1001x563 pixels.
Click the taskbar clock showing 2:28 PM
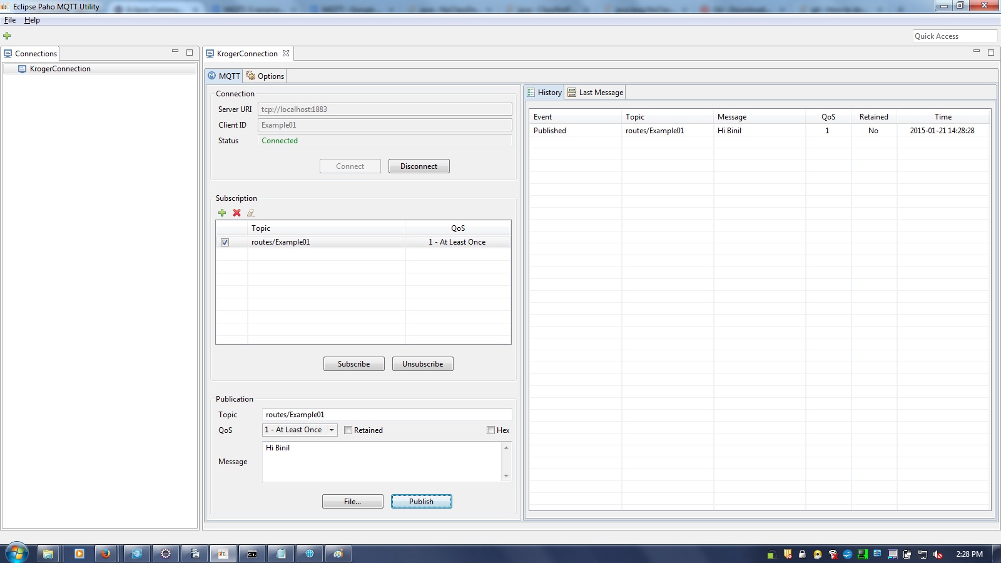click(969, 554)
